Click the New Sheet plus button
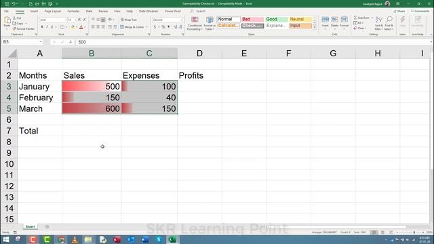 tap(47, 226)
